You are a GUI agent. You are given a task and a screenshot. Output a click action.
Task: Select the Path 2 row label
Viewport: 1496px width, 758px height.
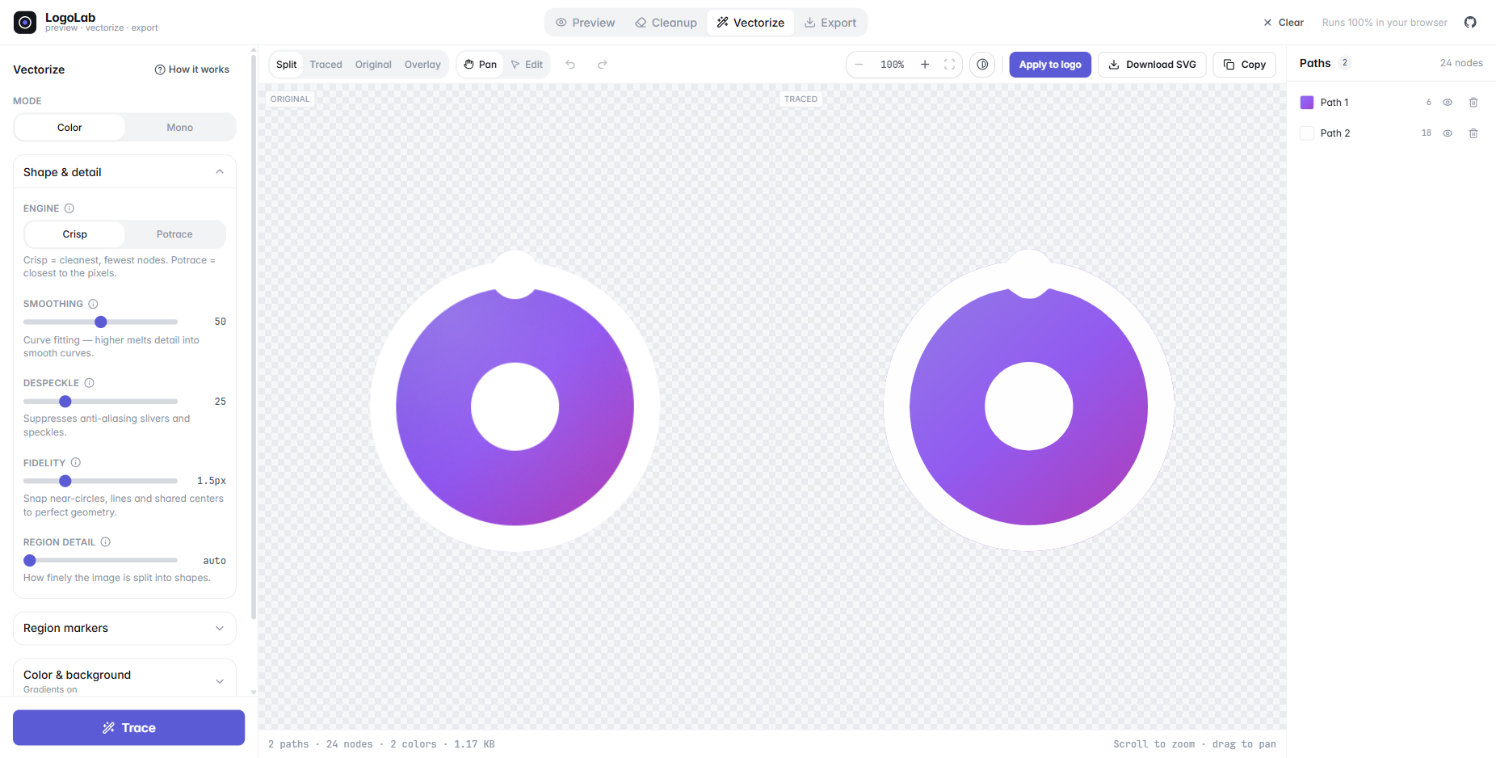(1335, 133)
